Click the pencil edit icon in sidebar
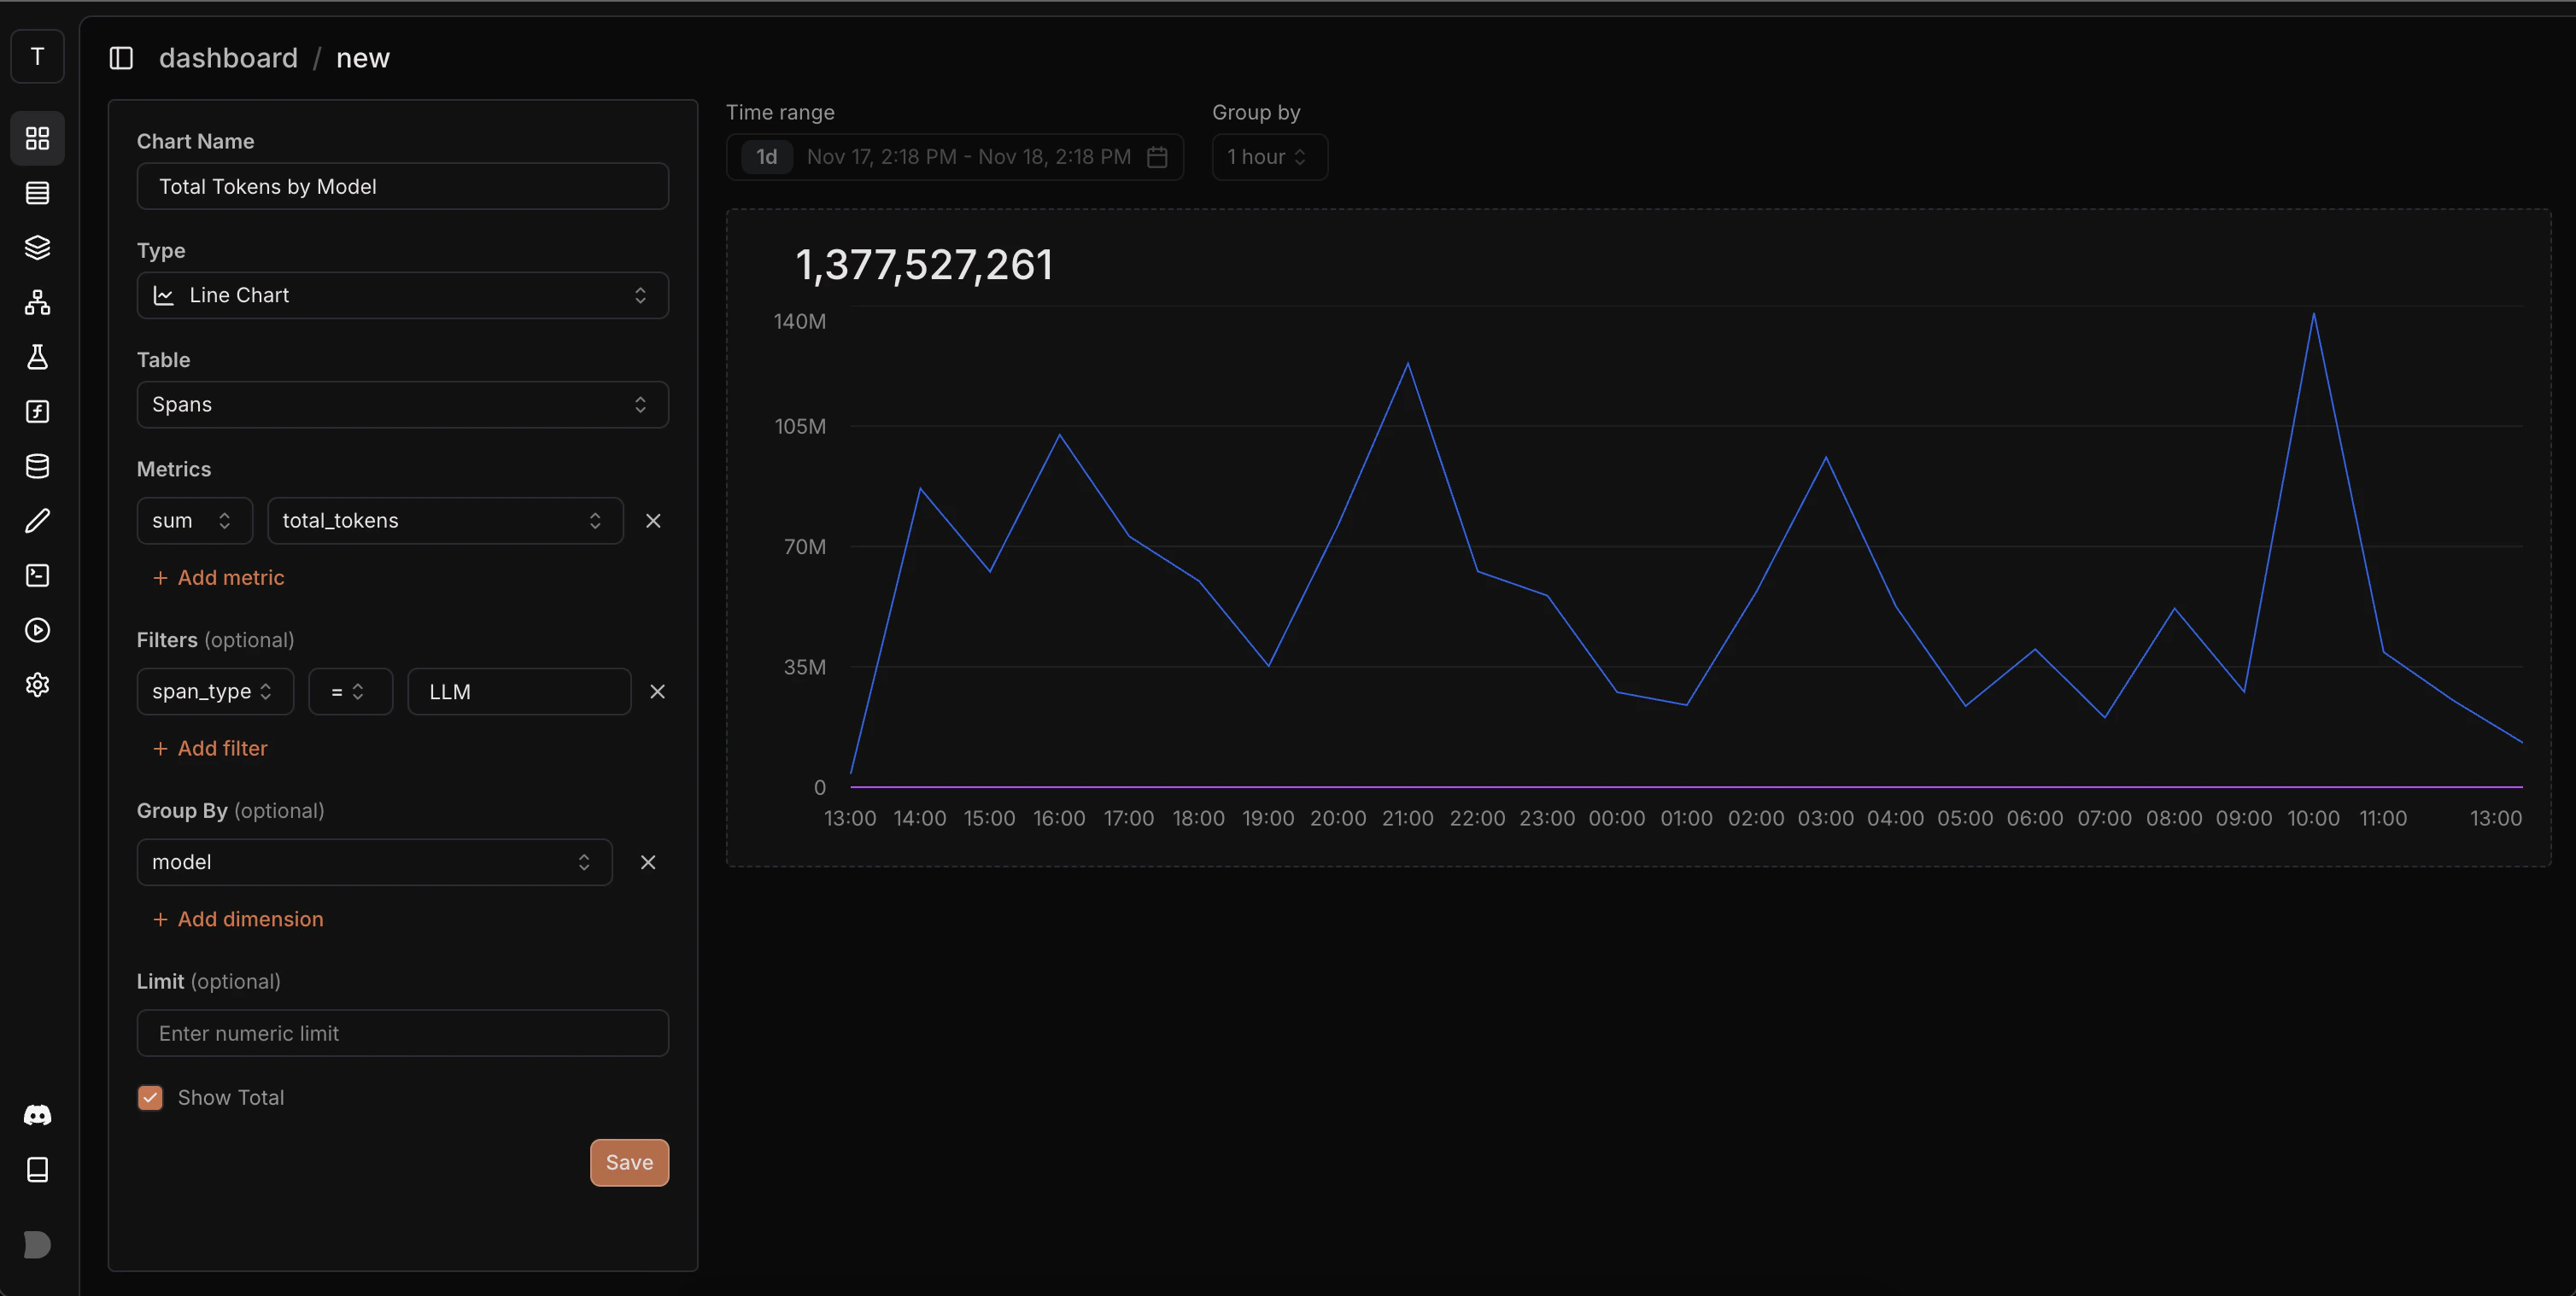The image size is (2576, 1296). (x=37, y=521)
